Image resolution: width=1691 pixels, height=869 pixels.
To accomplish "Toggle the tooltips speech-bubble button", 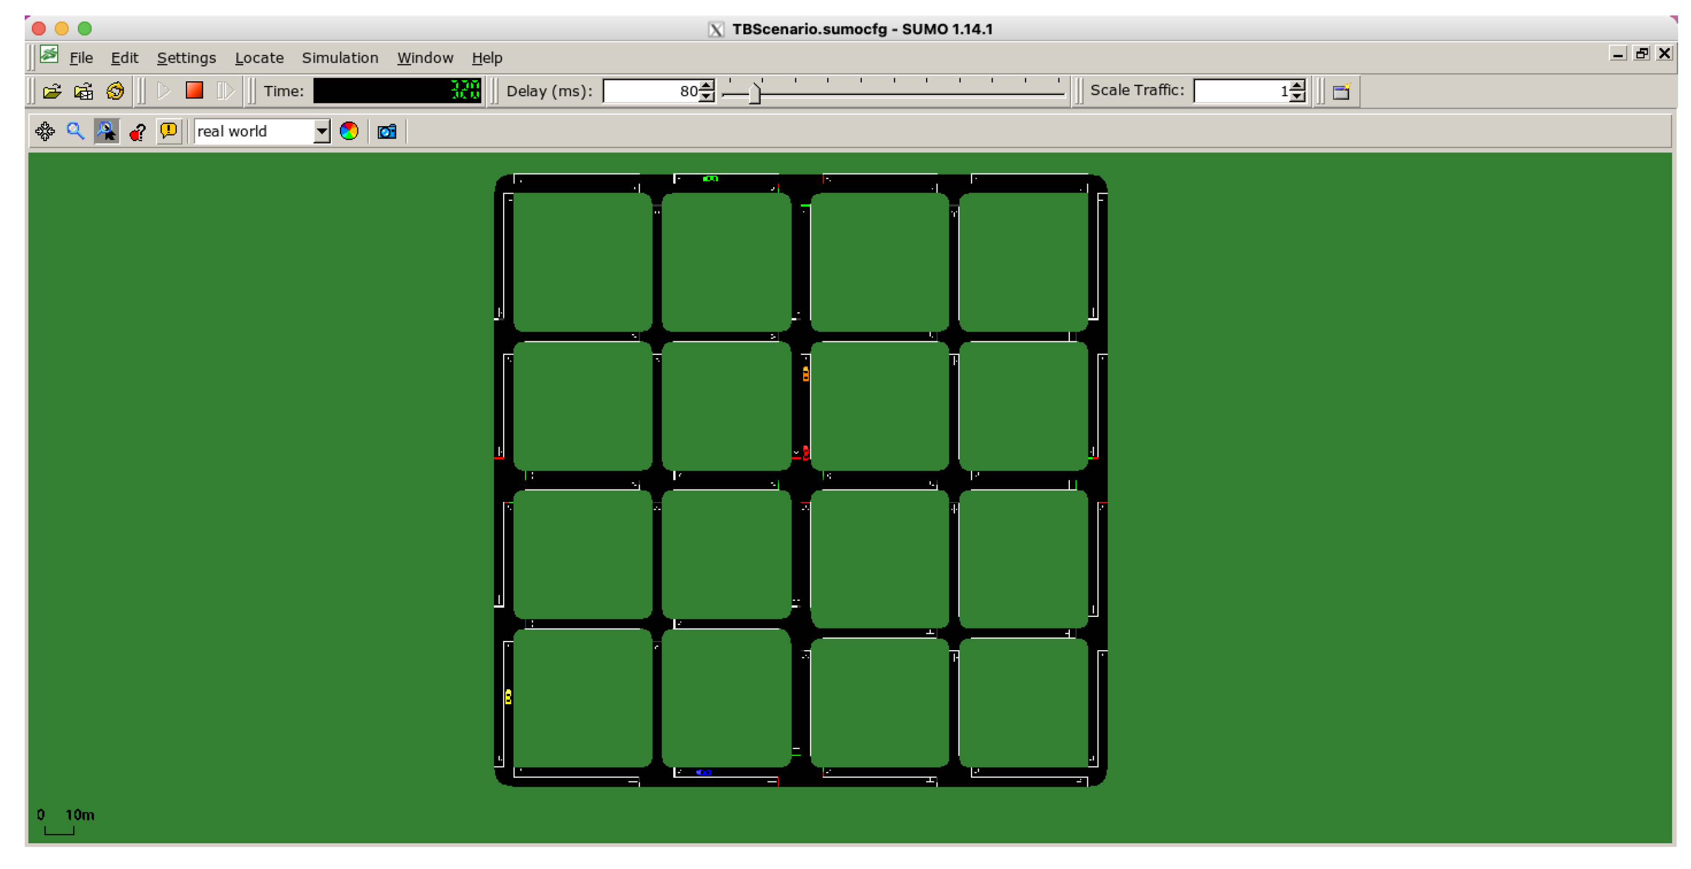I will pos(169,131).
